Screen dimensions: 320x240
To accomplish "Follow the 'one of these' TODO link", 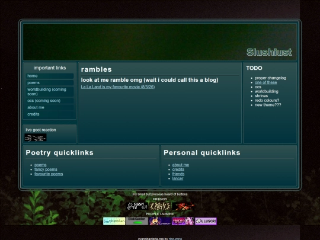I will tap(265, 82).
